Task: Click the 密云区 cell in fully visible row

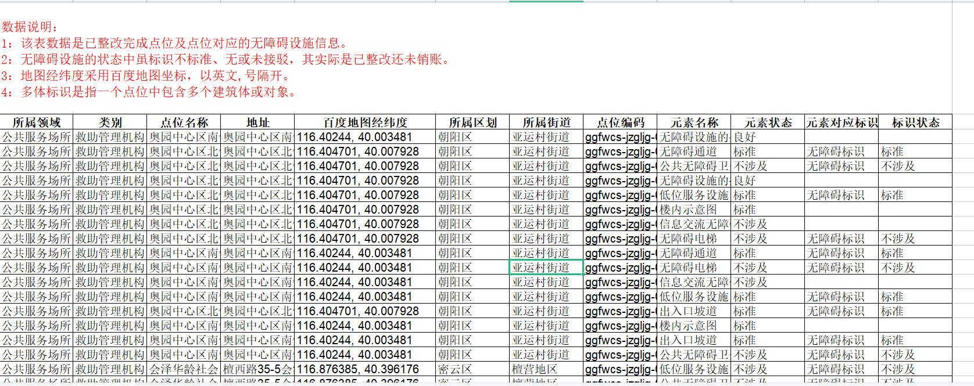Action: point(472,369)
